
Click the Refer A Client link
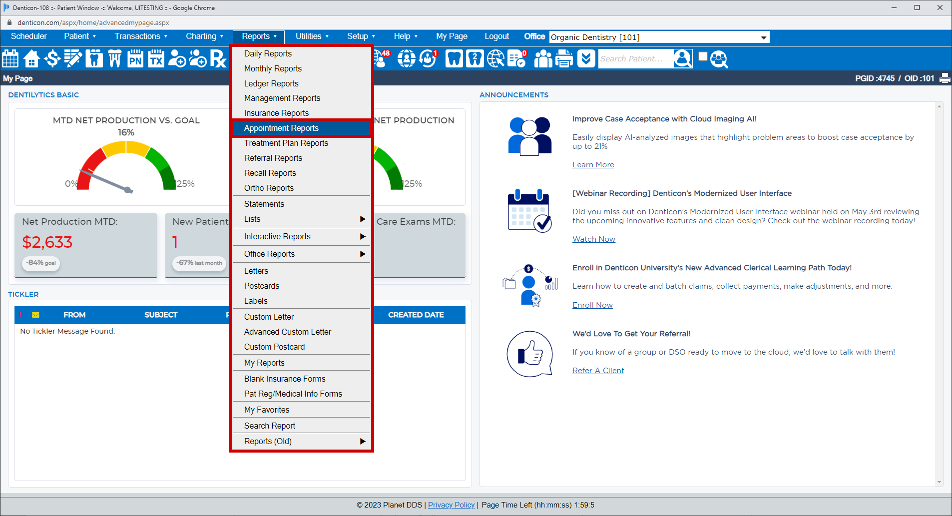[598, 371]
